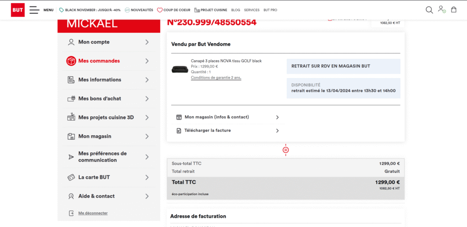Open the user account icon
The width and height of the screenshot is (467, 227).
[x=441, y=9]
